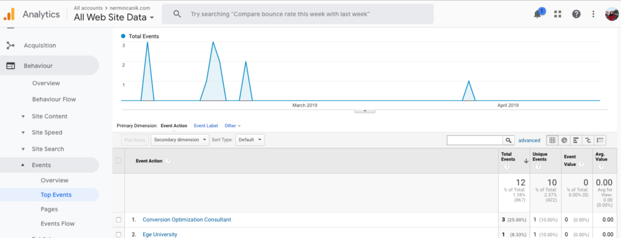Open the Events Flow report
The image size is (621, 238).
click(58, 223)
